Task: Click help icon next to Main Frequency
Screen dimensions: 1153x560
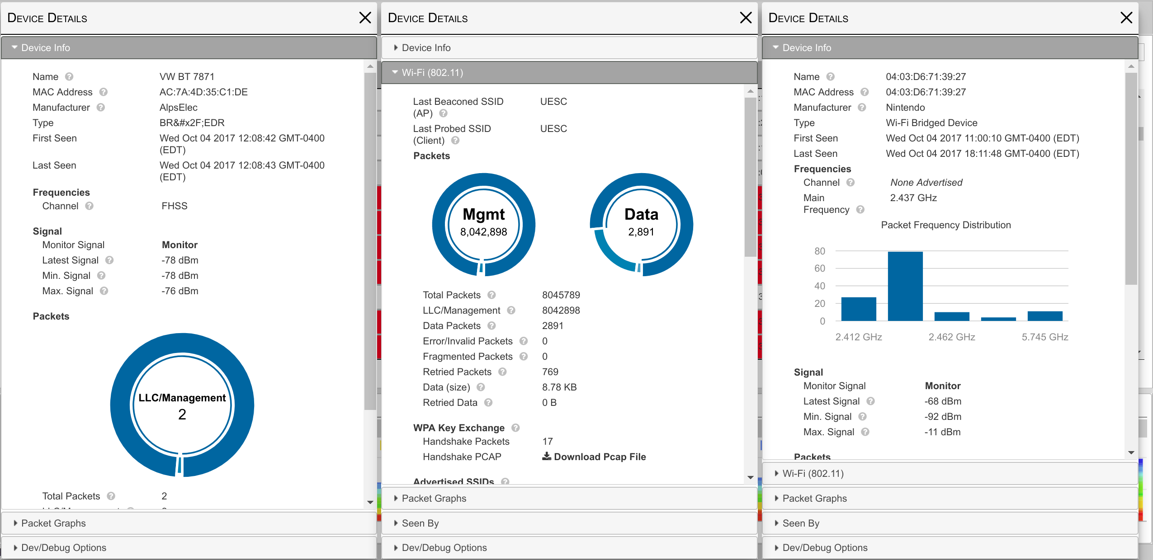Action: [860, 210]
